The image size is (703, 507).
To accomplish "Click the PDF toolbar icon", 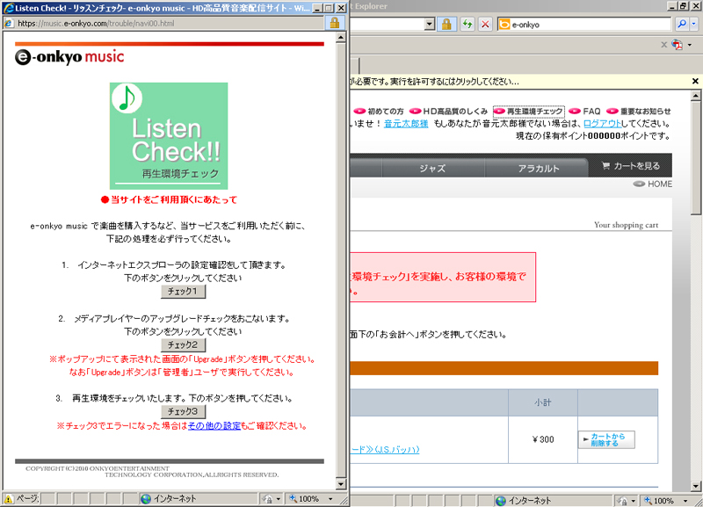I will pos(677,44).
